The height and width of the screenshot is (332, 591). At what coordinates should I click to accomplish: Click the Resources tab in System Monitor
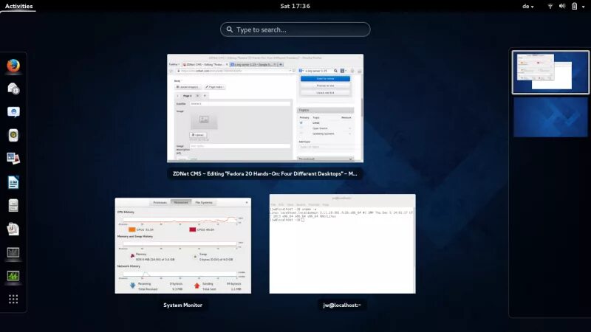pos(181,202)
